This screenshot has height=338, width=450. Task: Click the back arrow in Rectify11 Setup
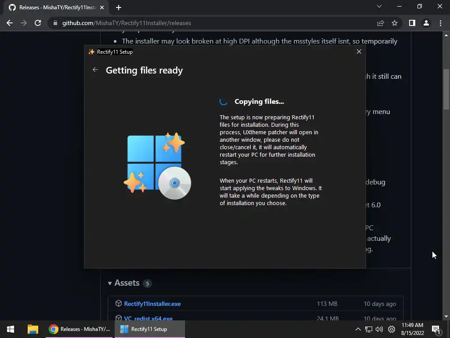(x=95, y=70)
